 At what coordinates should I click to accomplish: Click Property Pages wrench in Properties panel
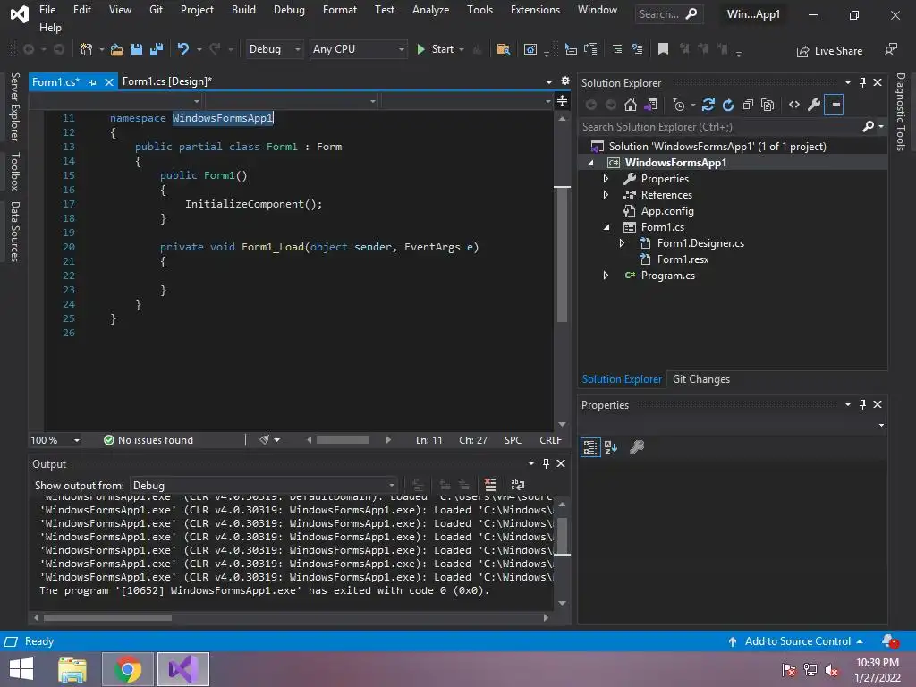[x=637, y=447]
